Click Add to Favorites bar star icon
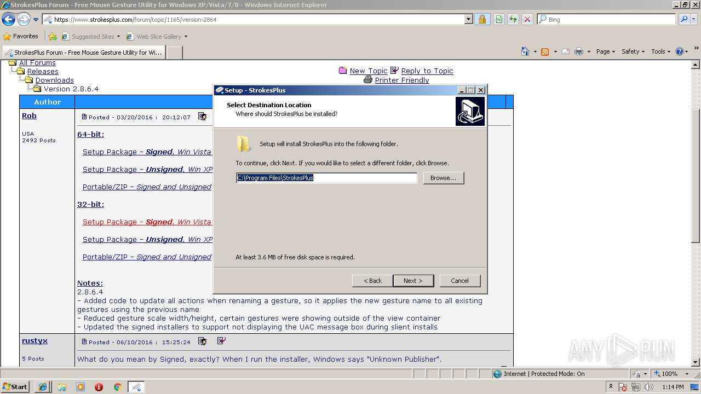Viewport: 701px width, 394px height. 53,37
